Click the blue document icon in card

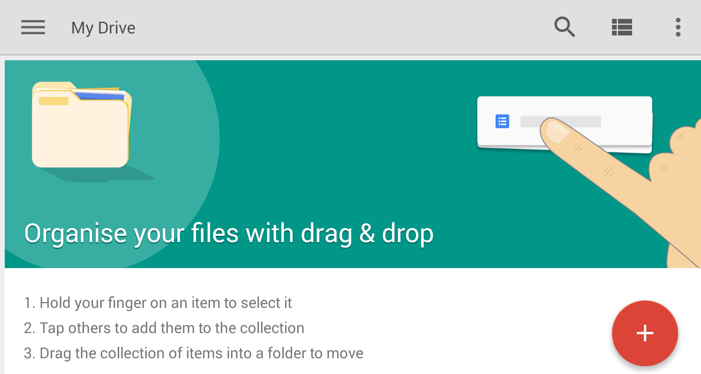click(502, 121)
